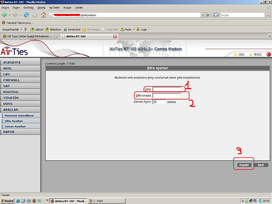Open the YÖNETİM sidebar section
Image resolution: width=272 pixels, height=204 pixels.
(20, 98)
